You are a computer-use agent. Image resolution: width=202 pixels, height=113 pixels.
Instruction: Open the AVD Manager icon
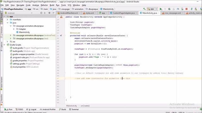(196, 9)
